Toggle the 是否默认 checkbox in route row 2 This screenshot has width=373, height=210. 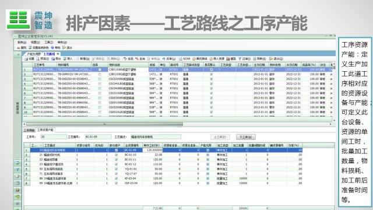[211, 74]
